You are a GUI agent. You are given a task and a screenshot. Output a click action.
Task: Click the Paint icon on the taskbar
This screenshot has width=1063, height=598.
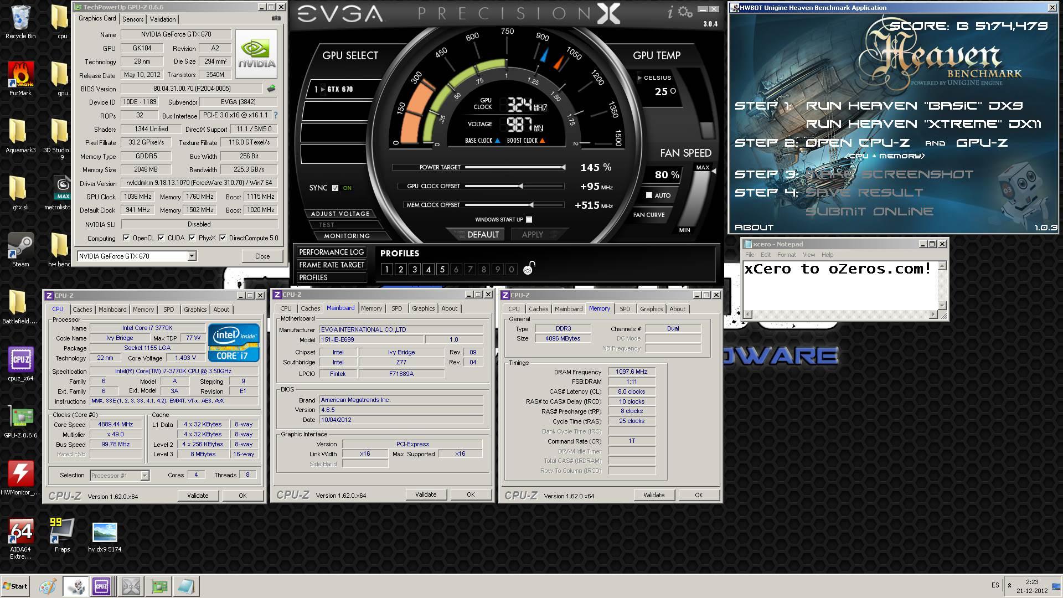[x=48, y=586]
